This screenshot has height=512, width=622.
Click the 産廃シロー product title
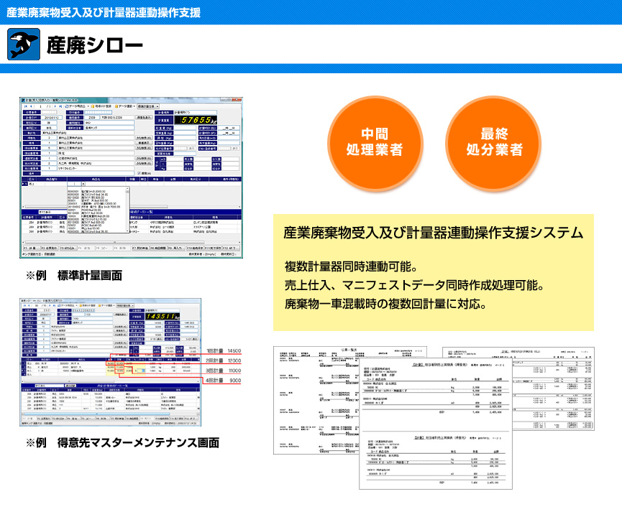pos(94,45)
